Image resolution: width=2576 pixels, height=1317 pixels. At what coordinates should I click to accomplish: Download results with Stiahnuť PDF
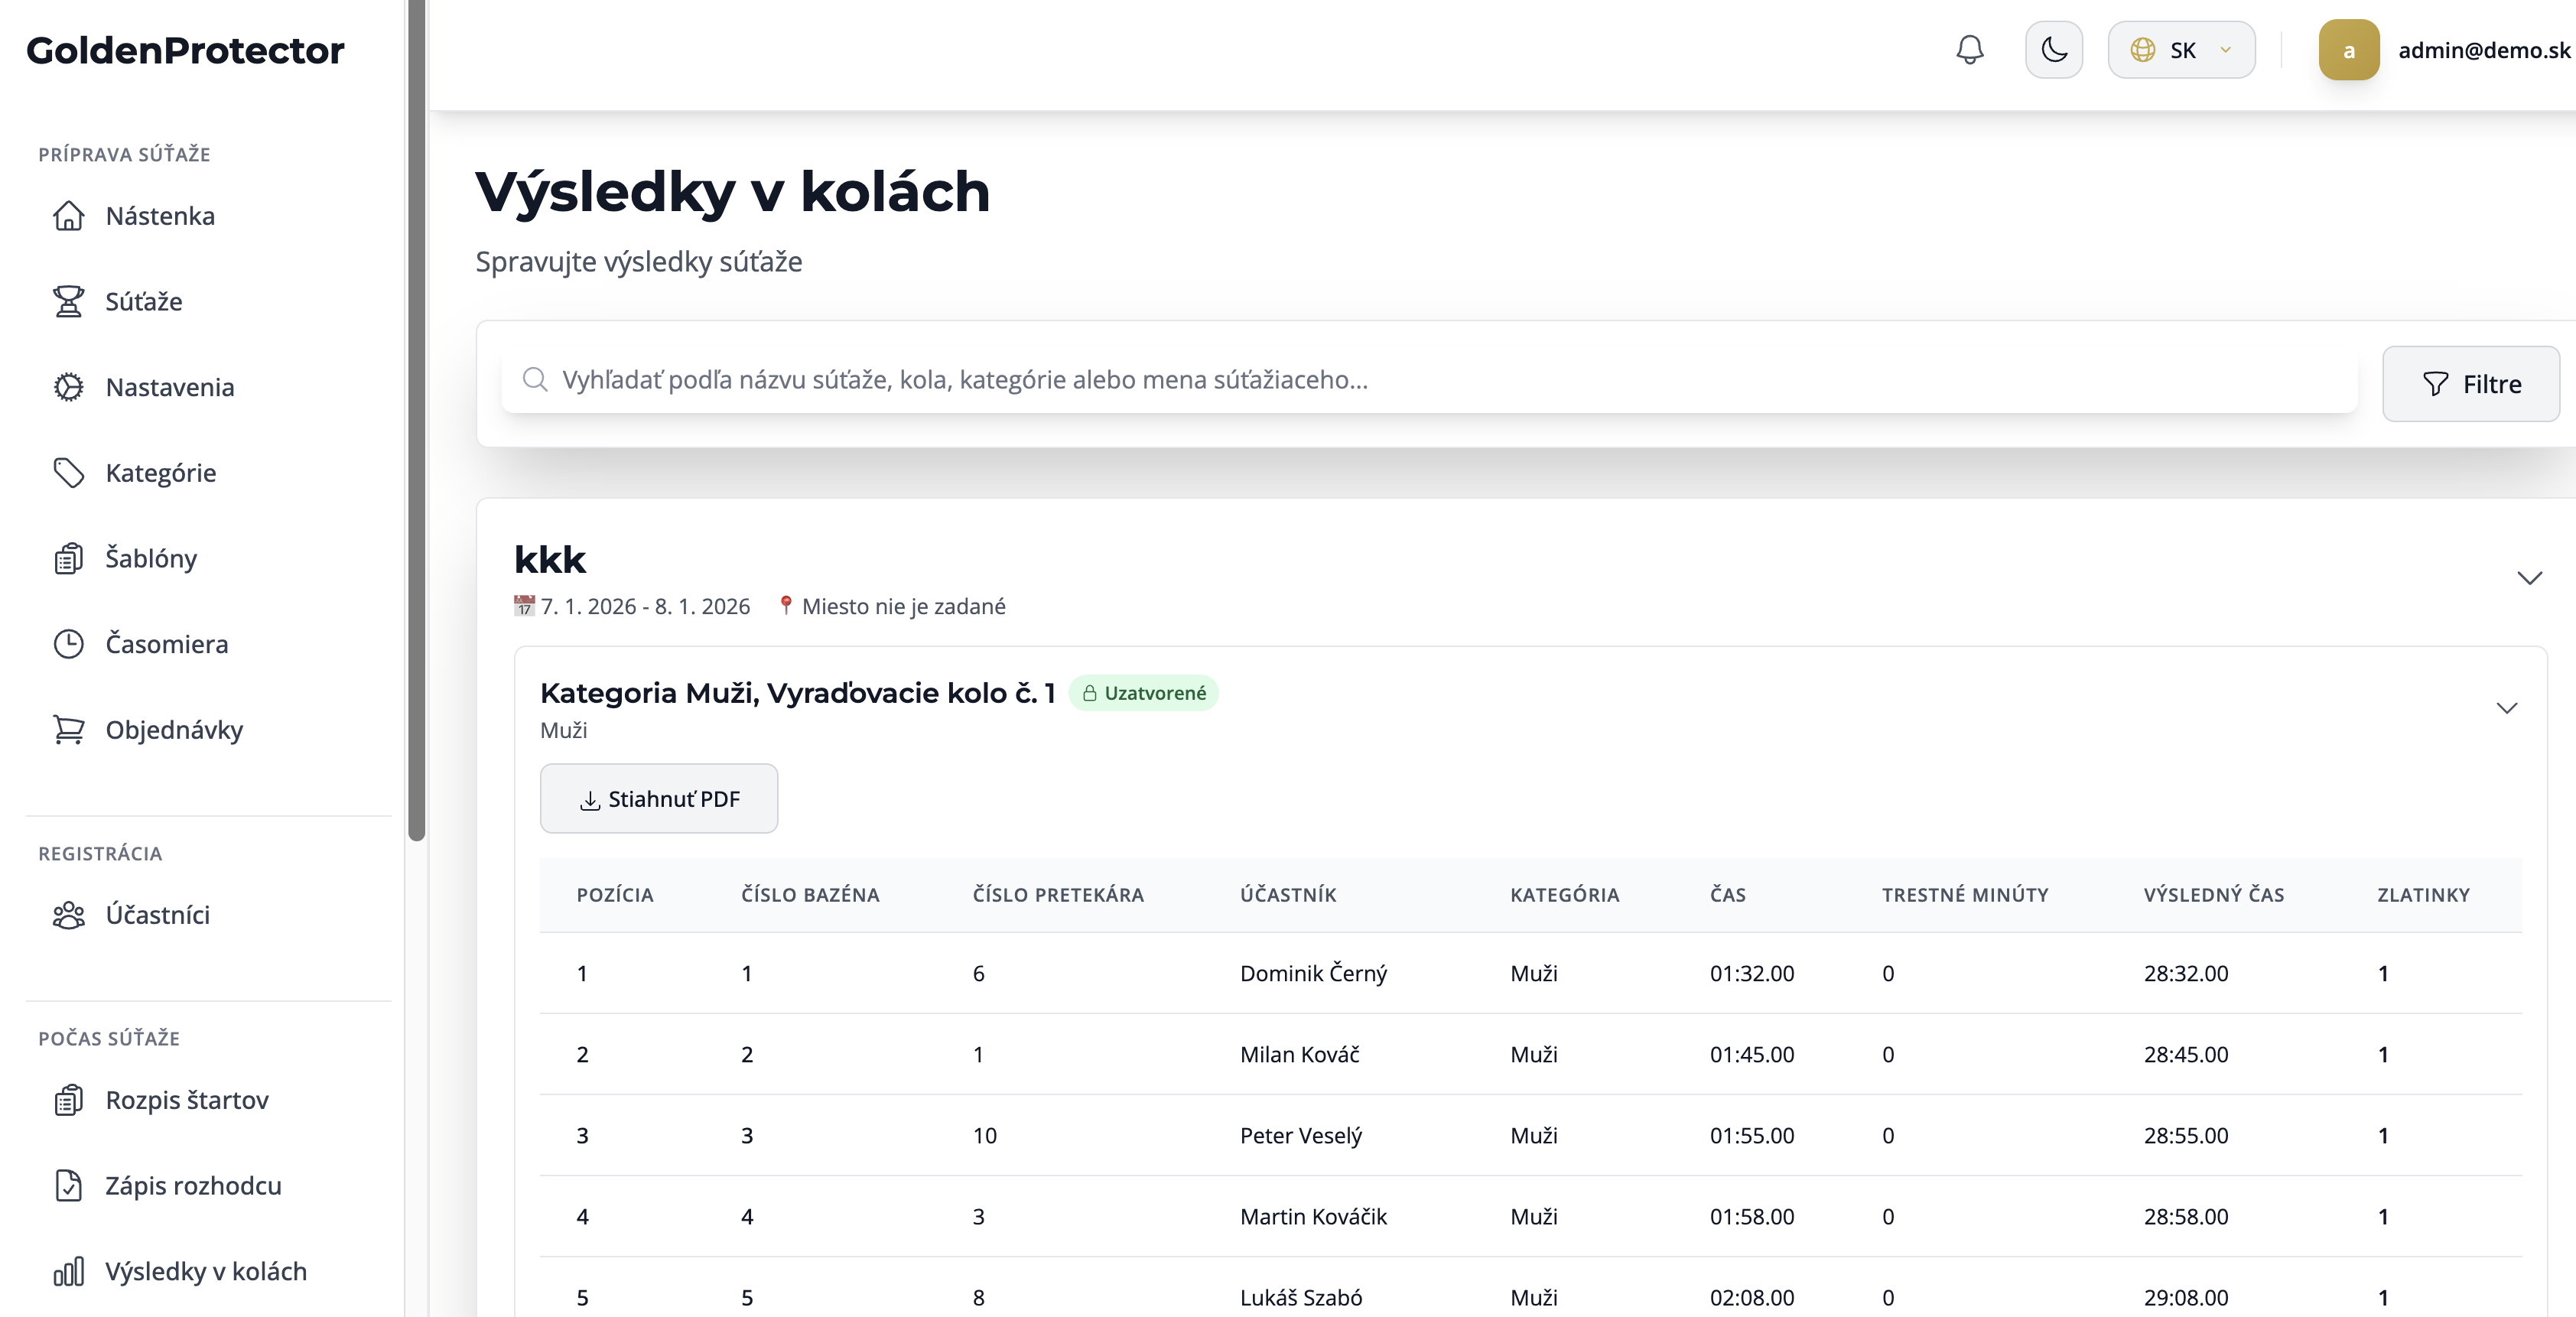coord(659,799)
